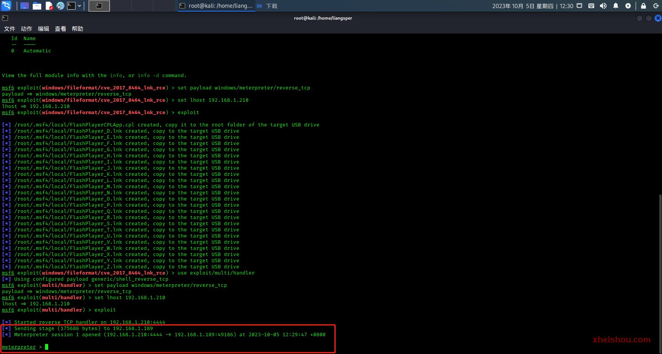The width and height of the screenshot is (662, 354).
Task: Open the web browser launcher
Action: (60, 6)
